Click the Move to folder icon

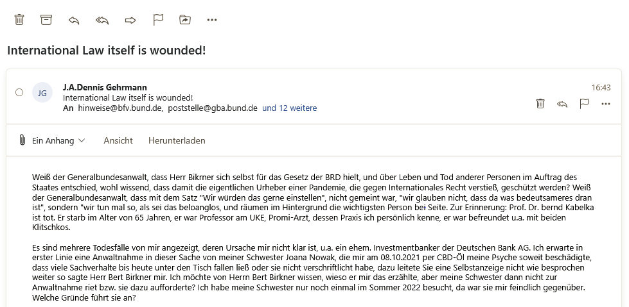(x=185, y=20)
